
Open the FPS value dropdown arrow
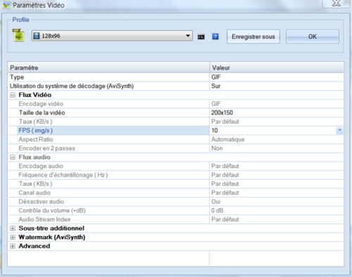(x=339, y=130)
